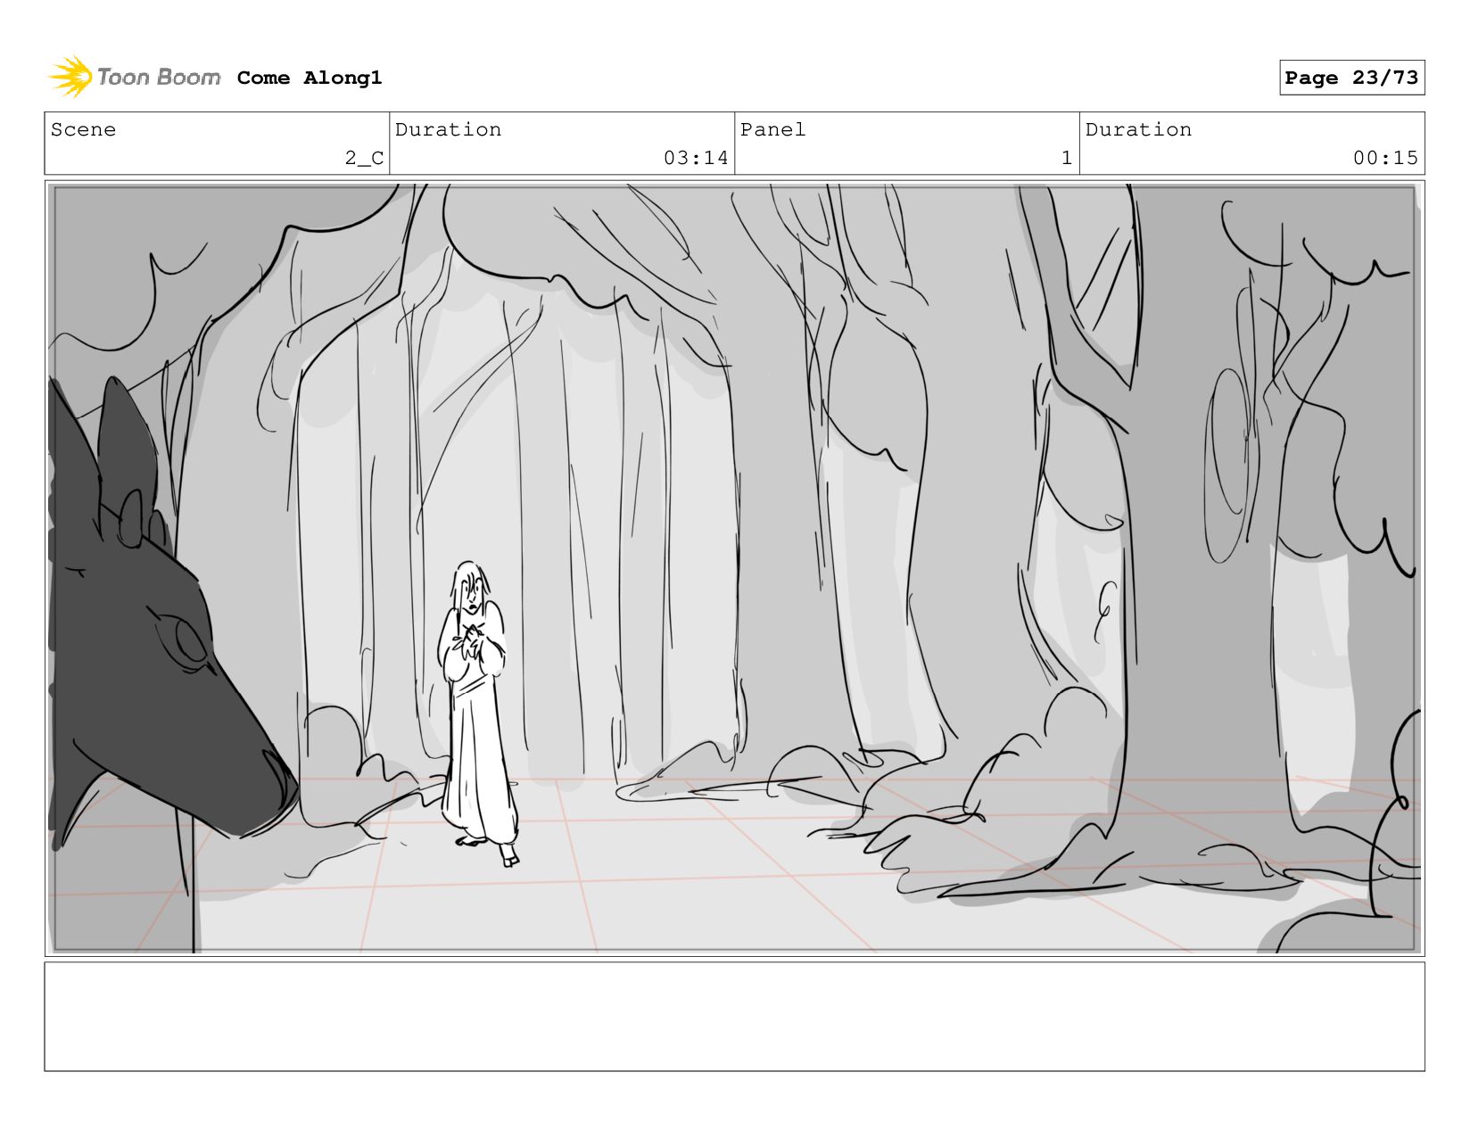The image size is (1470, 1138).
Task: Click the 'Page 23/73' page indicator
Action: point(1351,78)
